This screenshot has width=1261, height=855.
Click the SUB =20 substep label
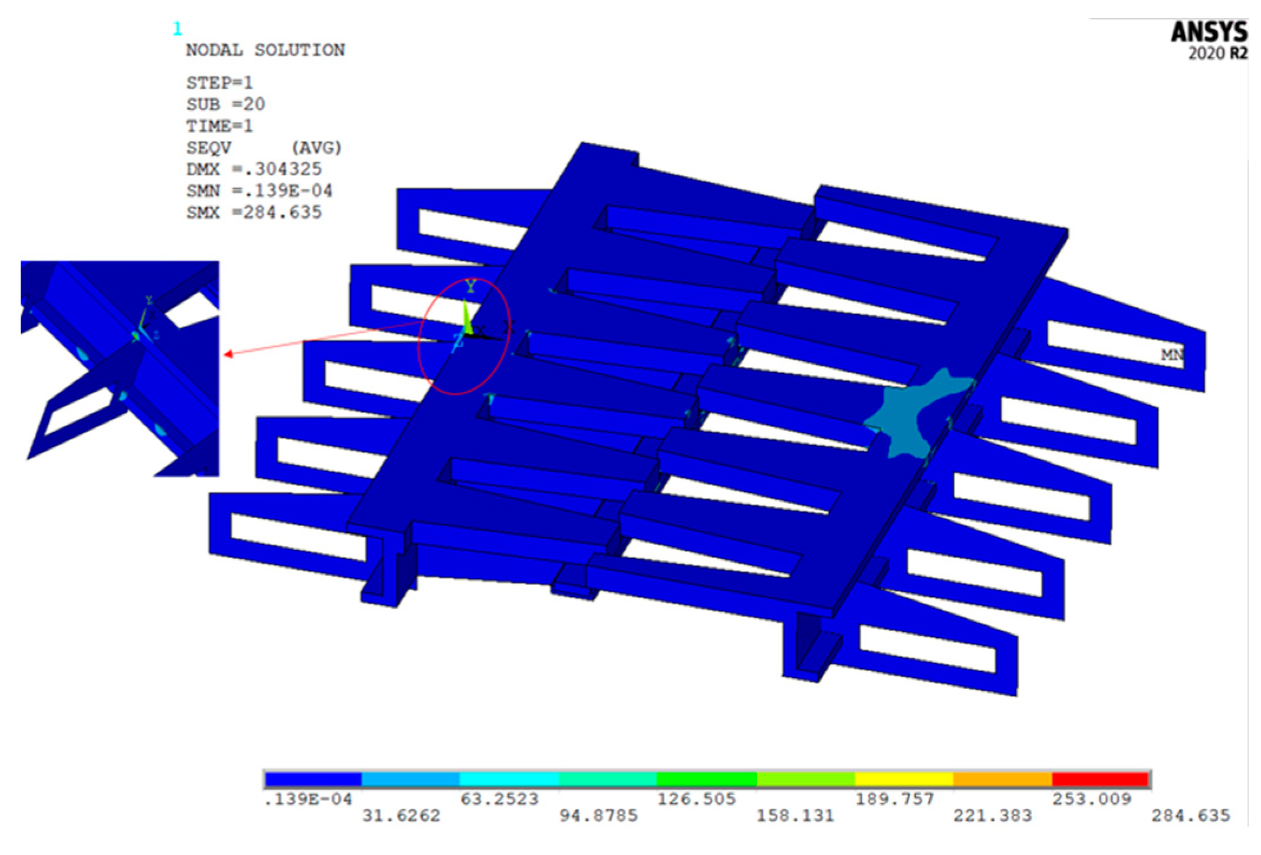click(226, 104)
